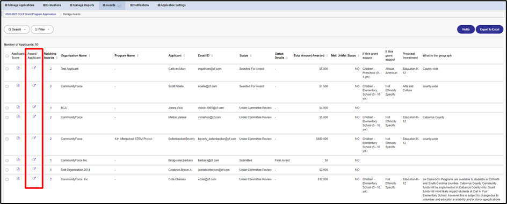
Task: Click the Notify button
Action: [466, 30]
